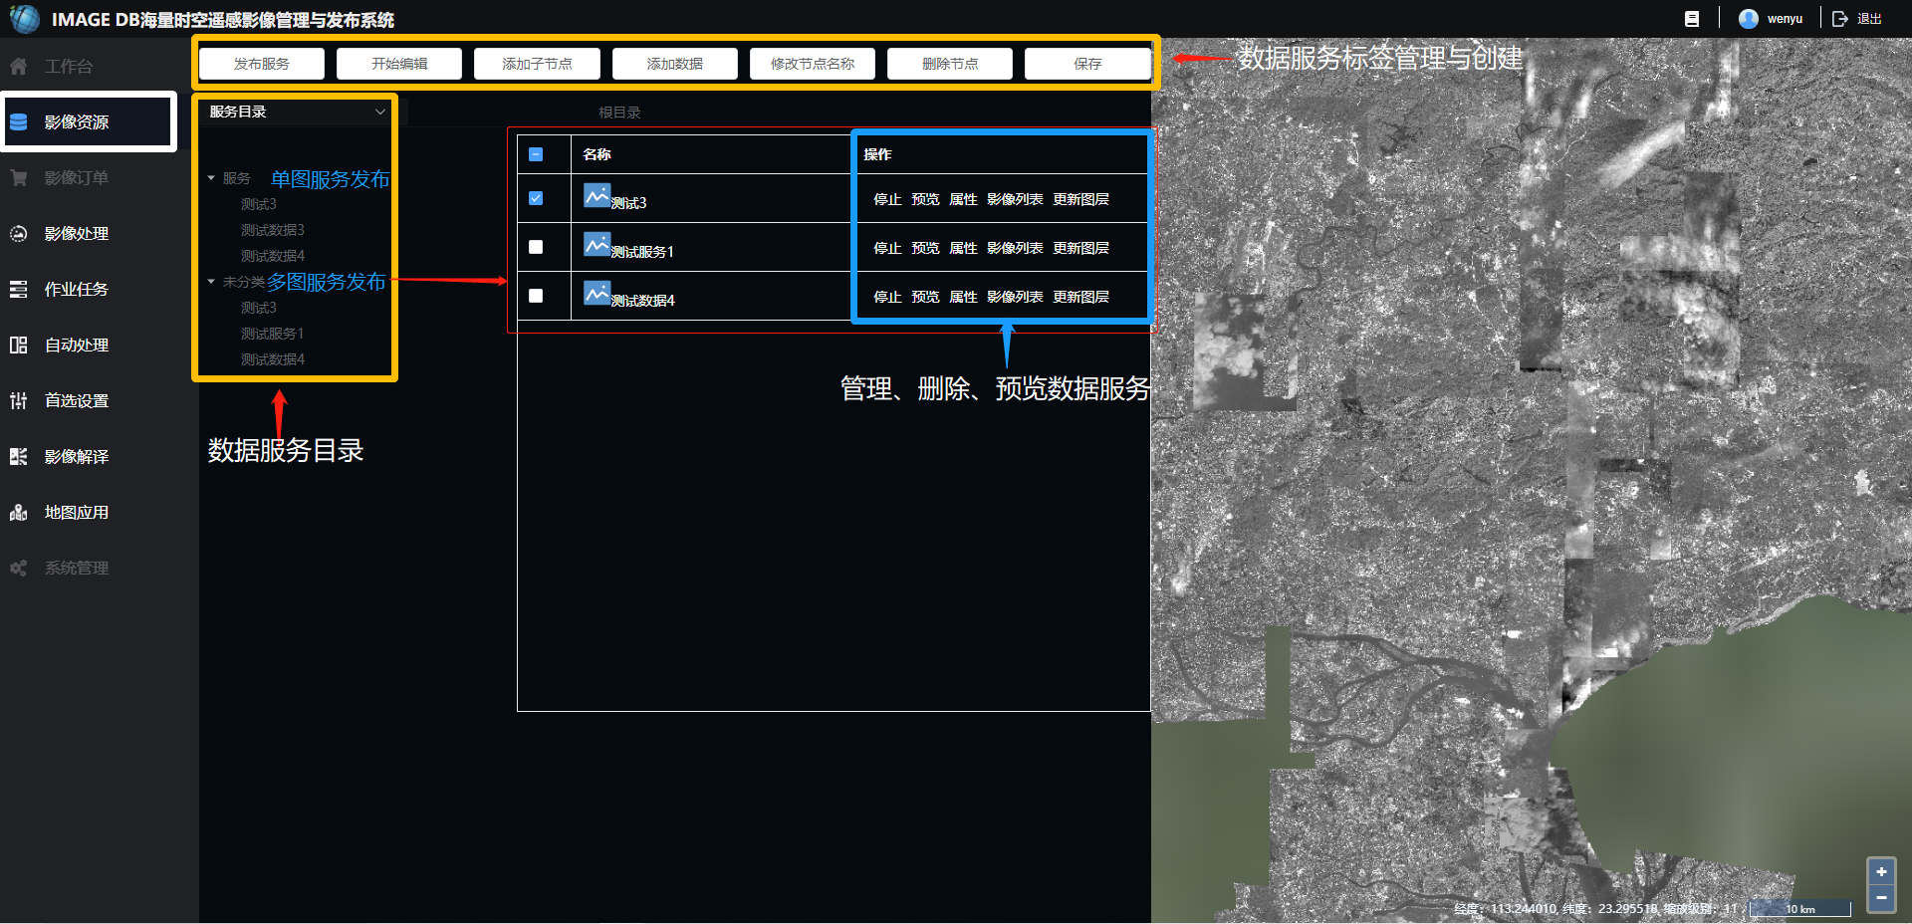Click the image thumbnail icon for 测试服务1

pos(597,245)
